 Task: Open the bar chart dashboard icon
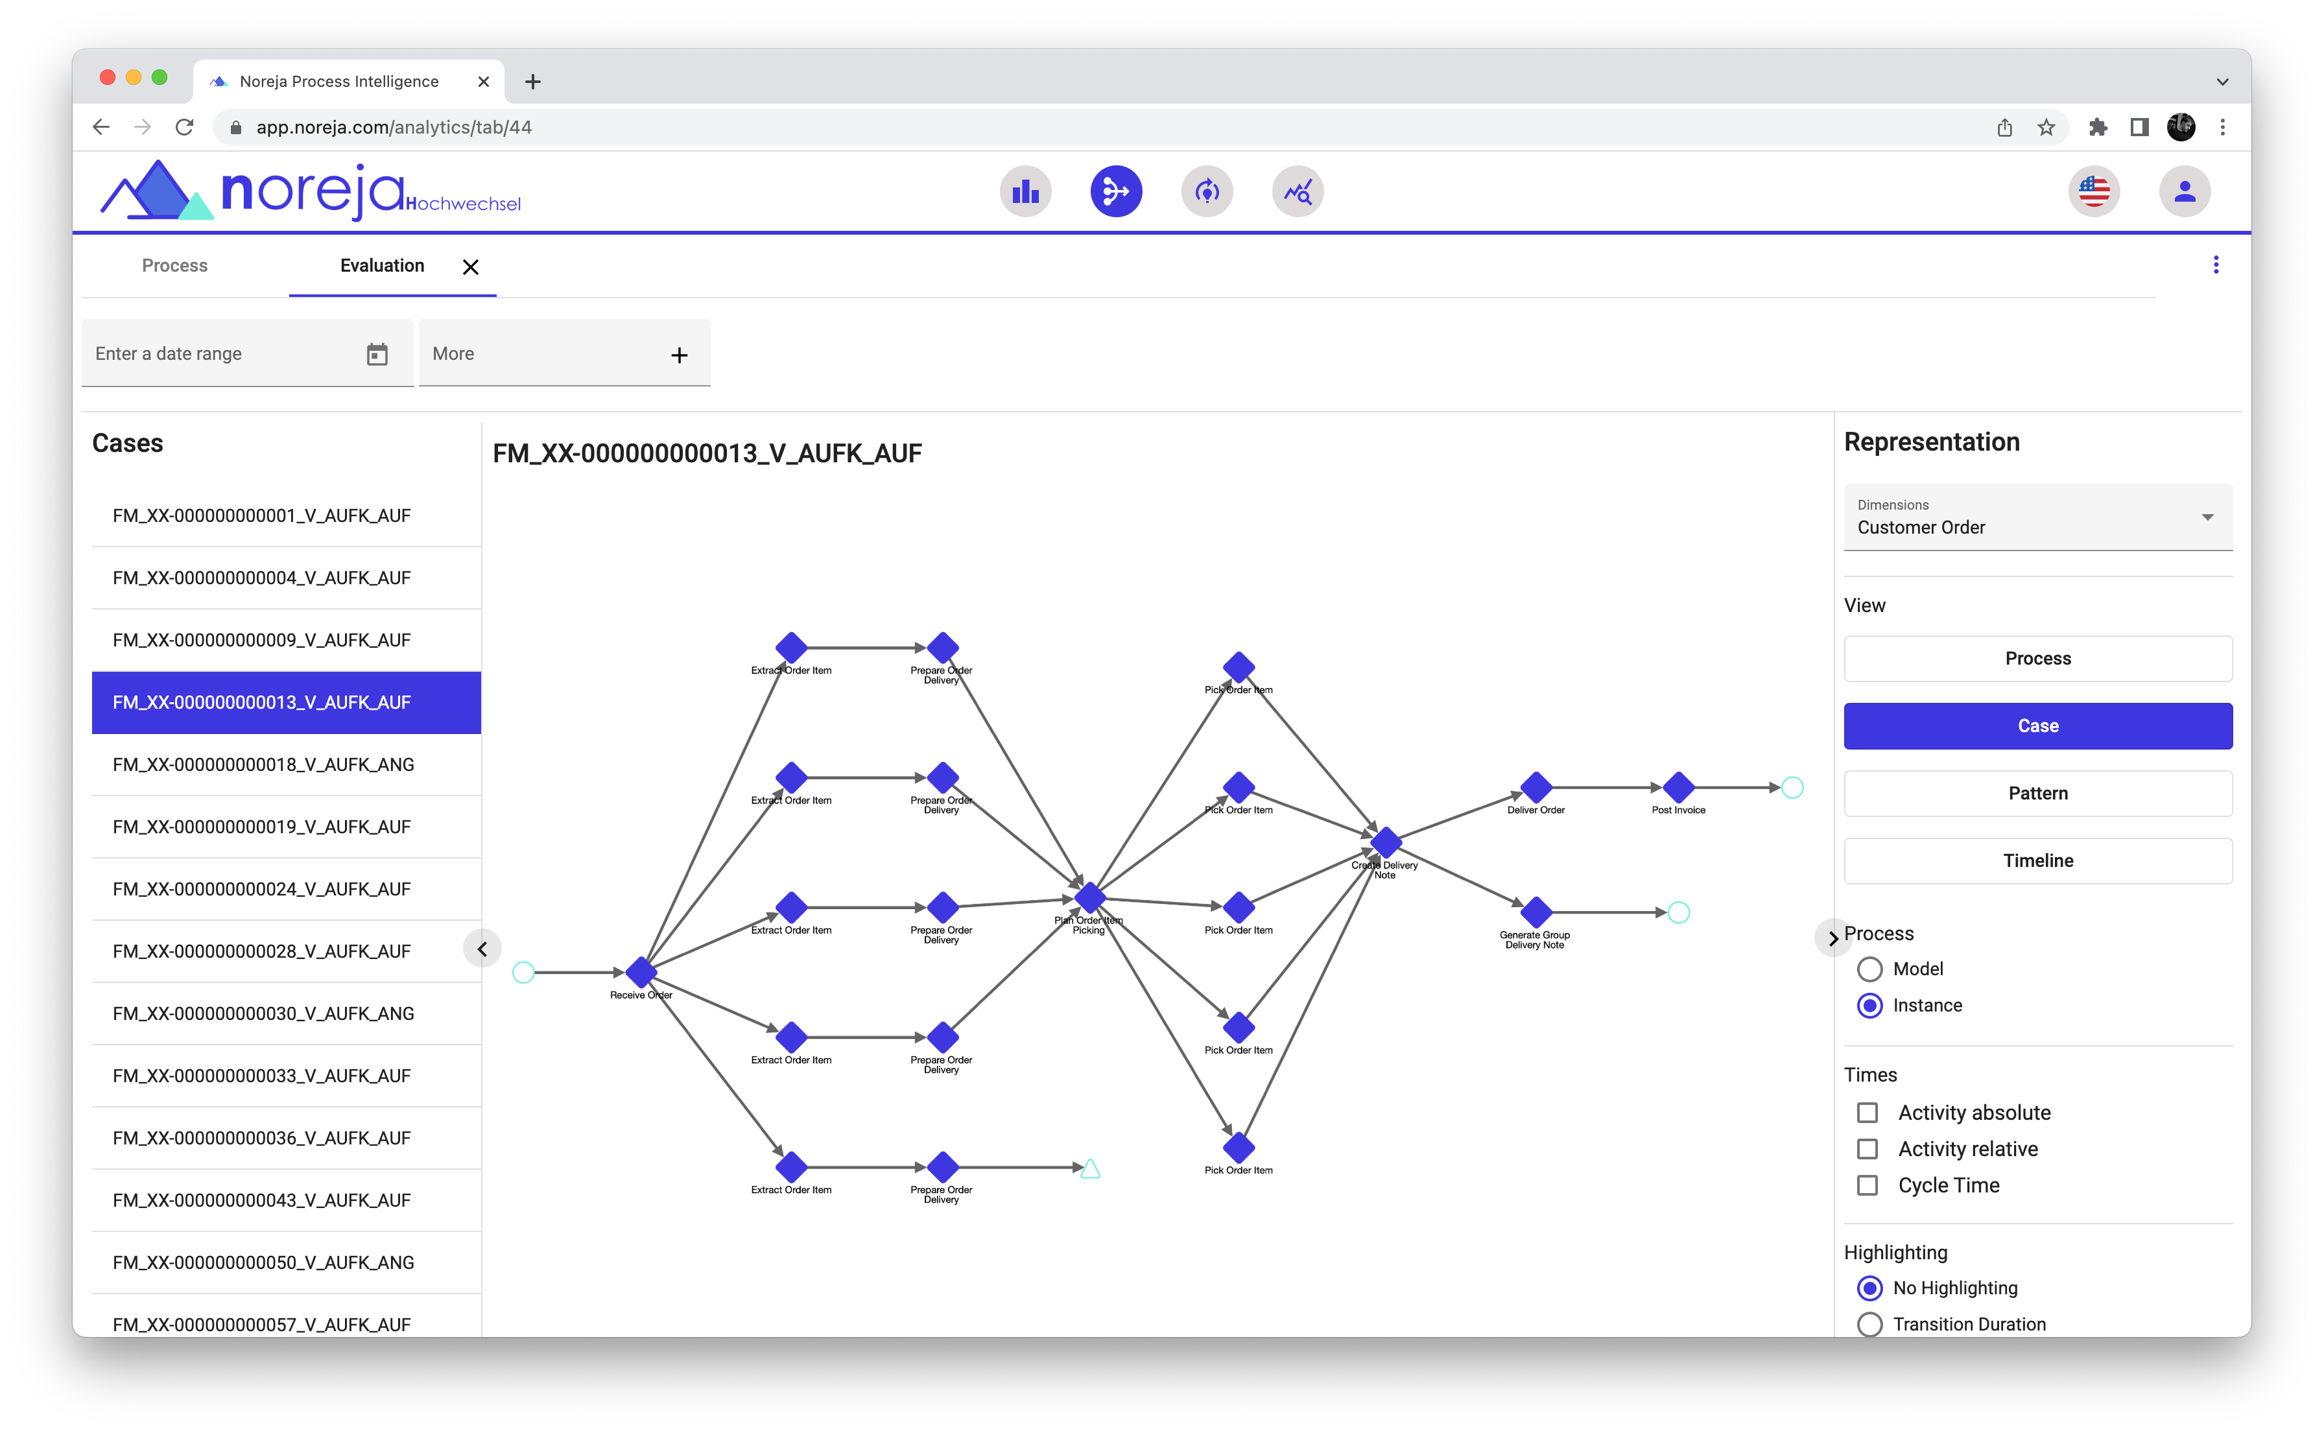point(1026,193)
